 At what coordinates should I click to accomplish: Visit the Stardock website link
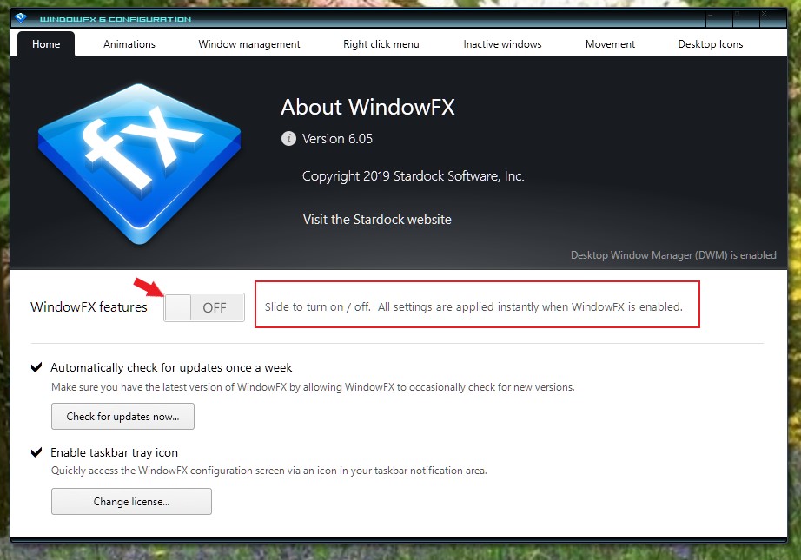pyautogui.click(x=377, y=220)
